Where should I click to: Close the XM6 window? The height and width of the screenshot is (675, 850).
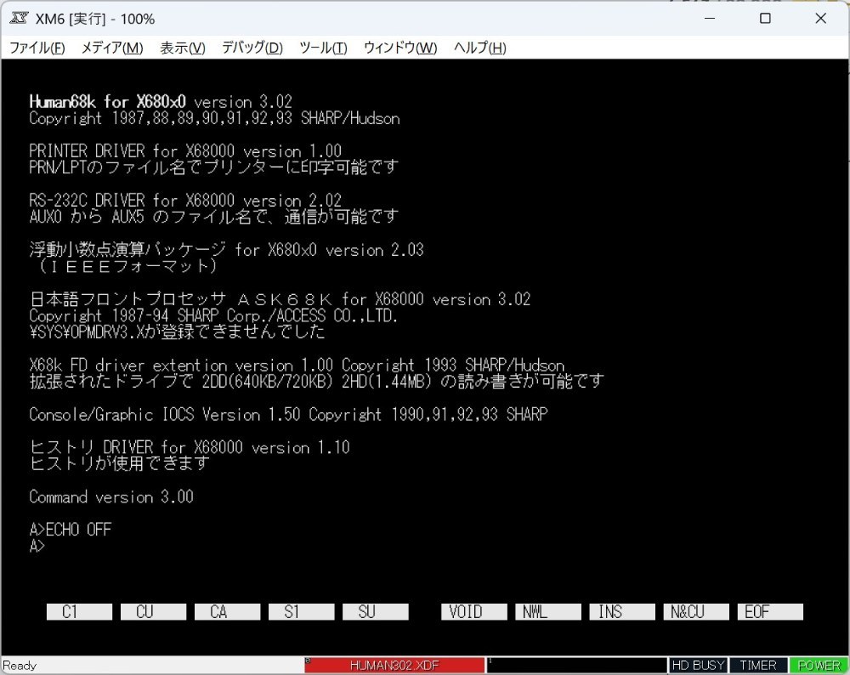(821, 19)
